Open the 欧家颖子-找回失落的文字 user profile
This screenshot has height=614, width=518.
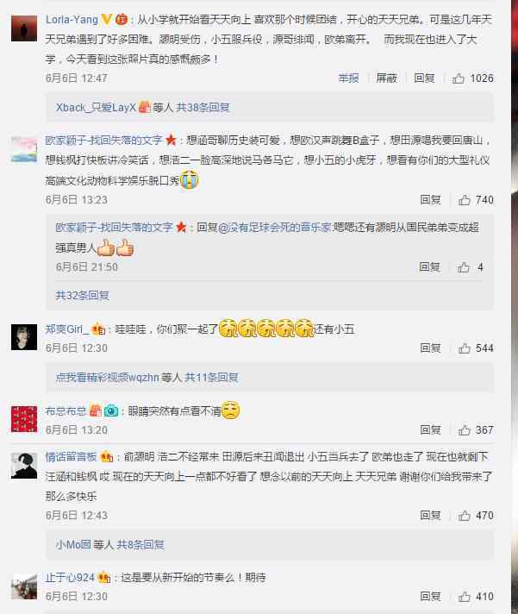[x=103, y=141]
